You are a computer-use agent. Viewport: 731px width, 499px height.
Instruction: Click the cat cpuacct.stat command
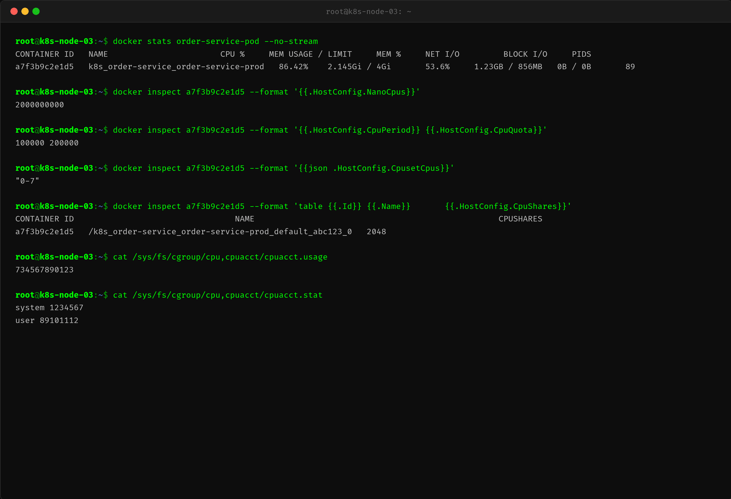218,295
